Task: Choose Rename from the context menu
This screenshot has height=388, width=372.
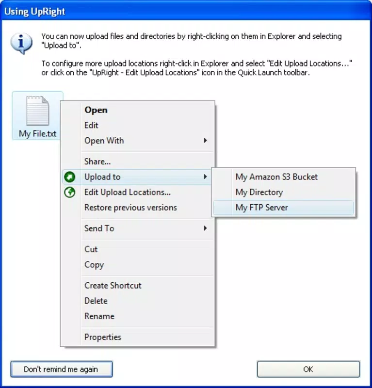Action: [138, 316]
